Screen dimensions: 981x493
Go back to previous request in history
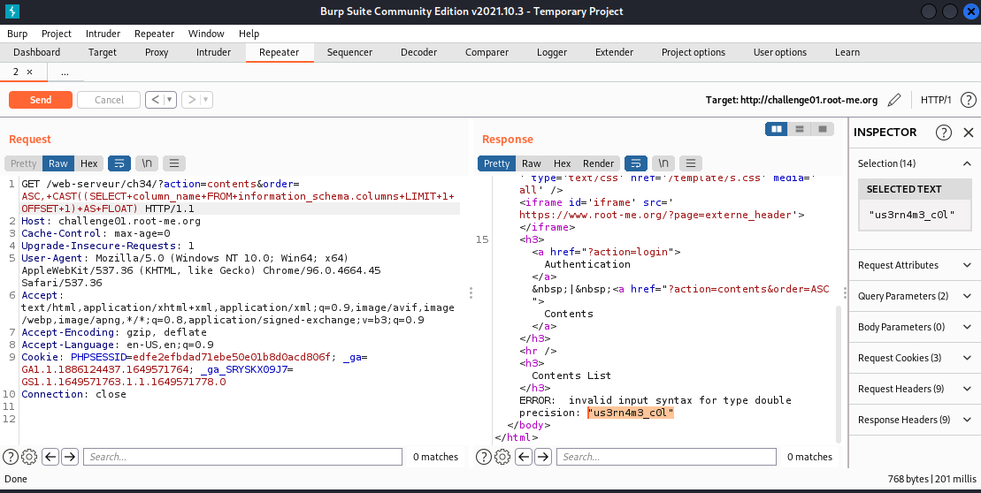(x=154, y=99)
